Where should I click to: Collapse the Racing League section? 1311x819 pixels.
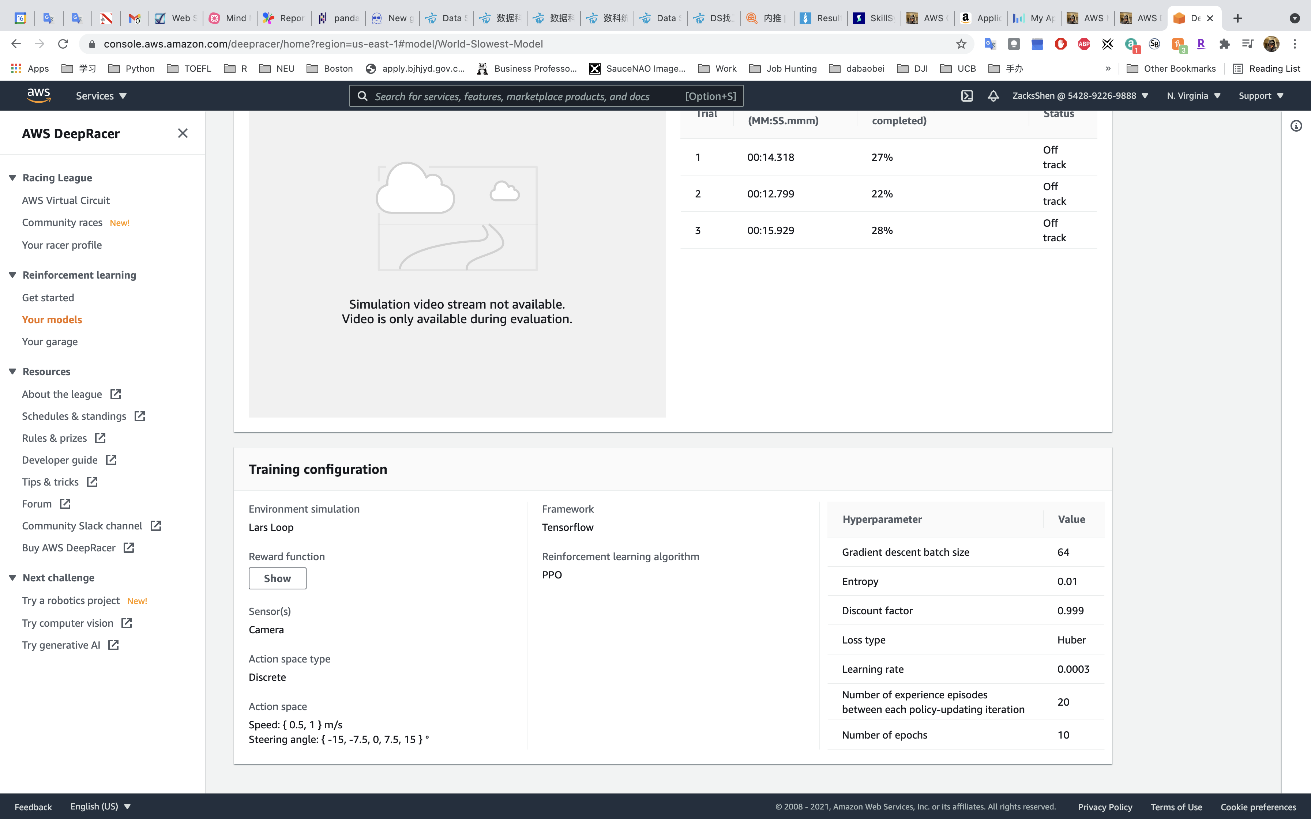coord(12,178)
